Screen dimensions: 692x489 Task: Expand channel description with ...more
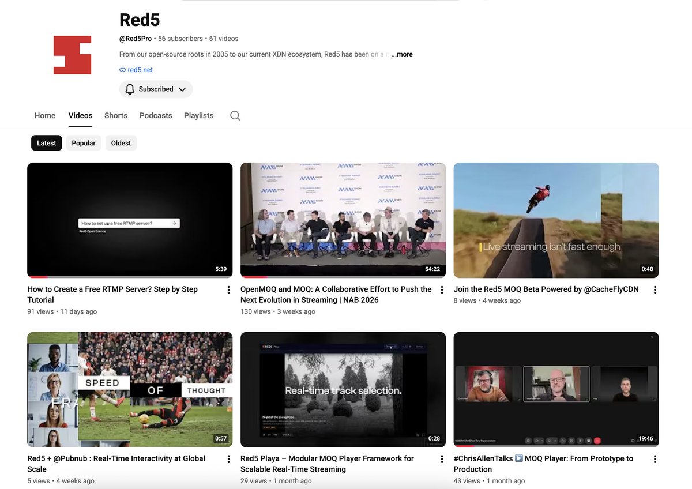click(402, 54)
